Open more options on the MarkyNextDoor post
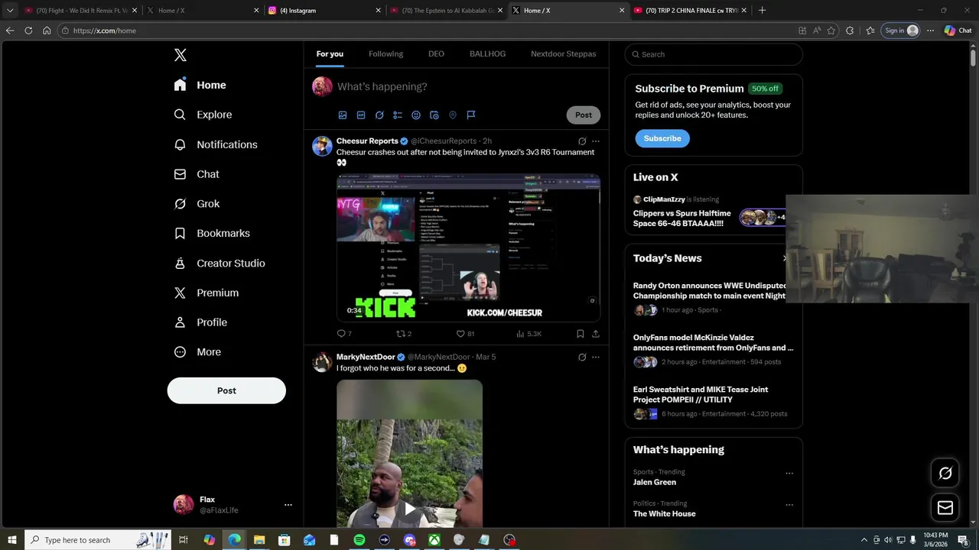 [596, 357]
